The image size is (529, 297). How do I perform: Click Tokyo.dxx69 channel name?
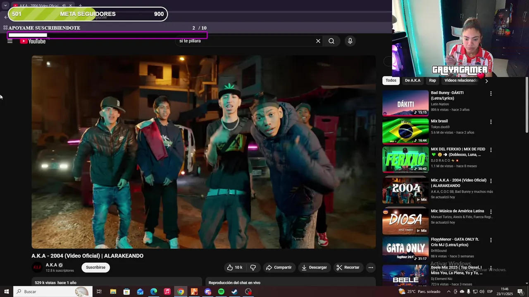pyautogui.click(x=440, y=127)
